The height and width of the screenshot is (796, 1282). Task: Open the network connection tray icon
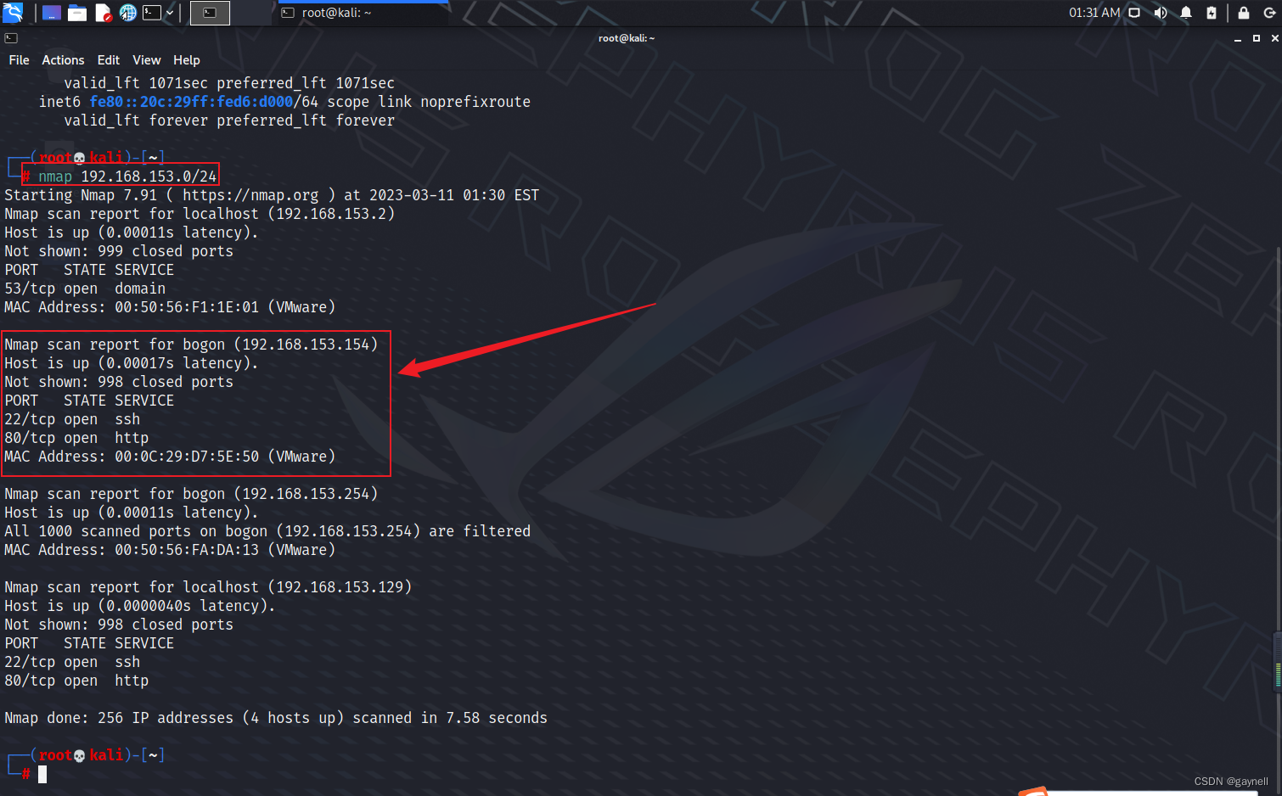coord(1134,13)
